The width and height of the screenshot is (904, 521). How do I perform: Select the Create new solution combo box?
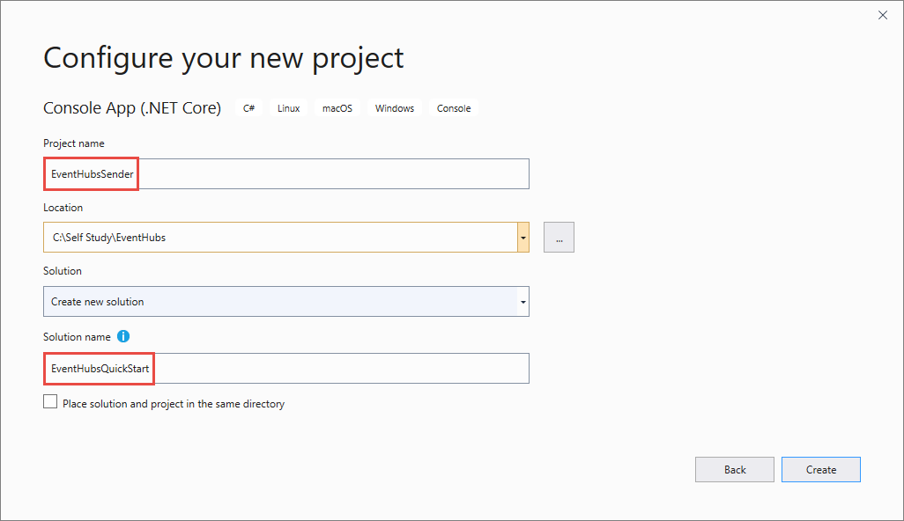280,302
